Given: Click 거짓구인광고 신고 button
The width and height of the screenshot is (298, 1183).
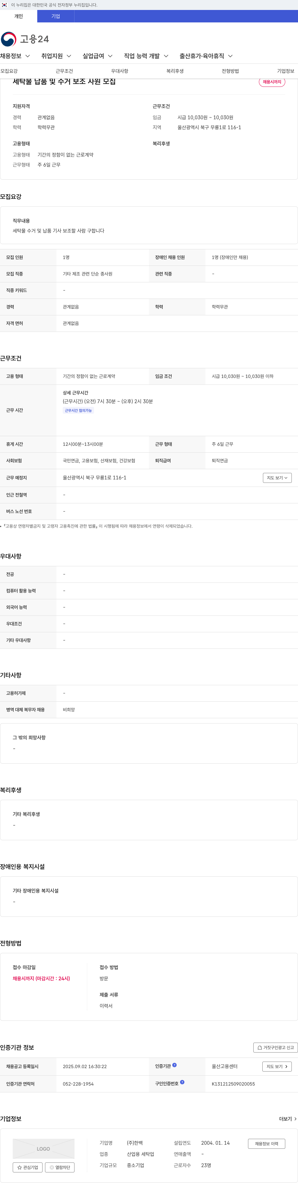Looking at the screenshot, I should pyautogui.click(x=276, y=1048).
